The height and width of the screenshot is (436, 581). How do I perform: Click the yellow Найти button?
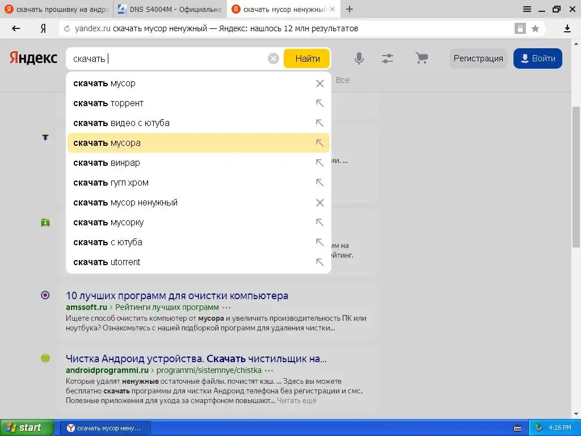(x=307, y=58)
